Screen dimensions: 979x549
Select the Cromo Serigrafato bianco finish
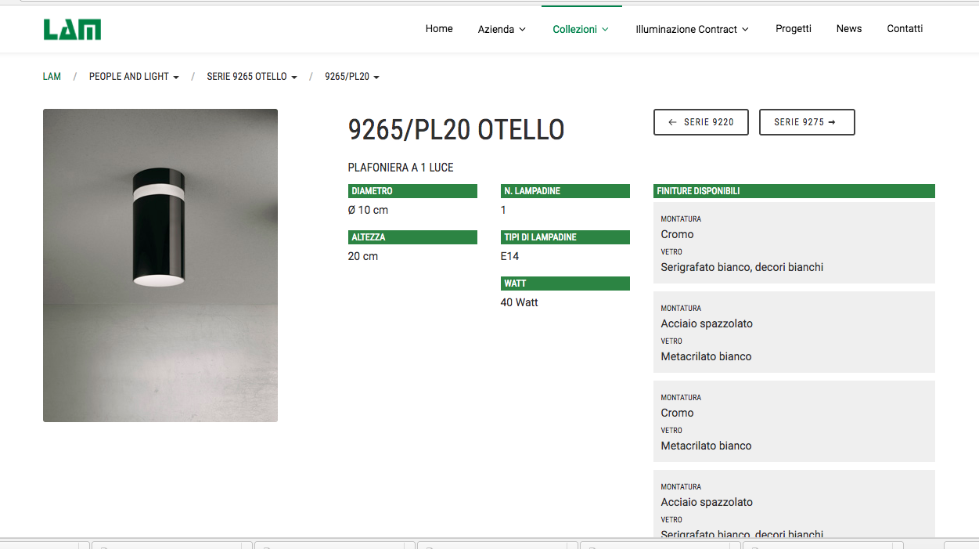794,243
